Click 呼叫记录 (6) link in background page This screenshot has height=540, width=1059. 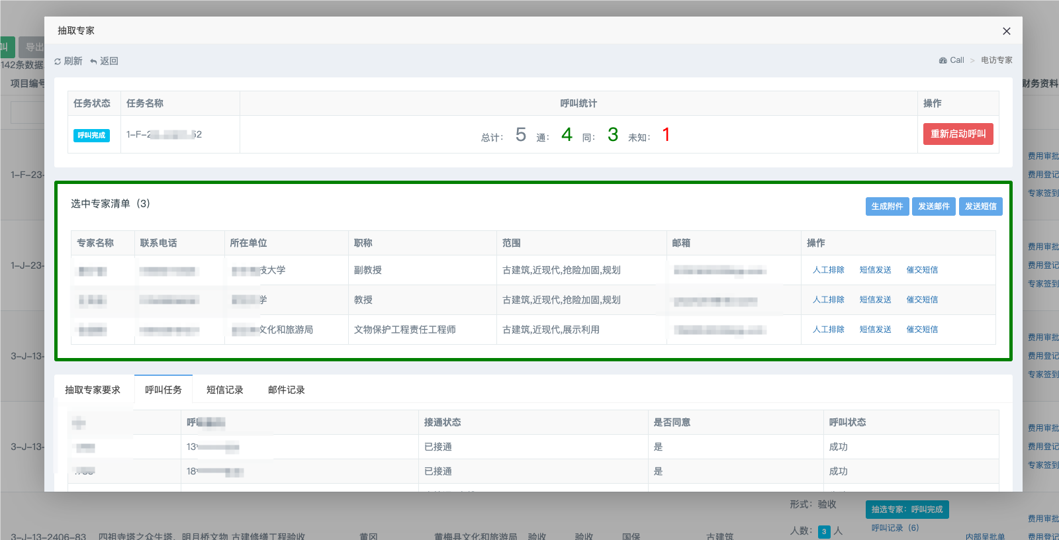895,528
